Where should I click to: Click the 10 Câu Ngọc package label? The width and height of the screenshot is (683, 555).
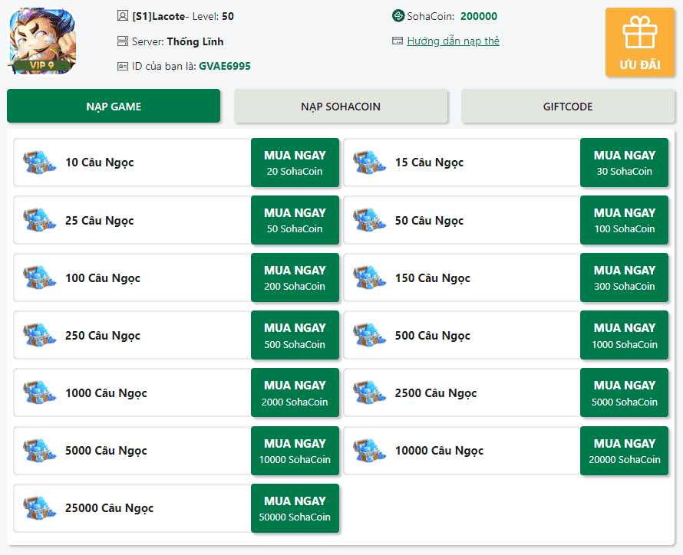coord(99,163)
